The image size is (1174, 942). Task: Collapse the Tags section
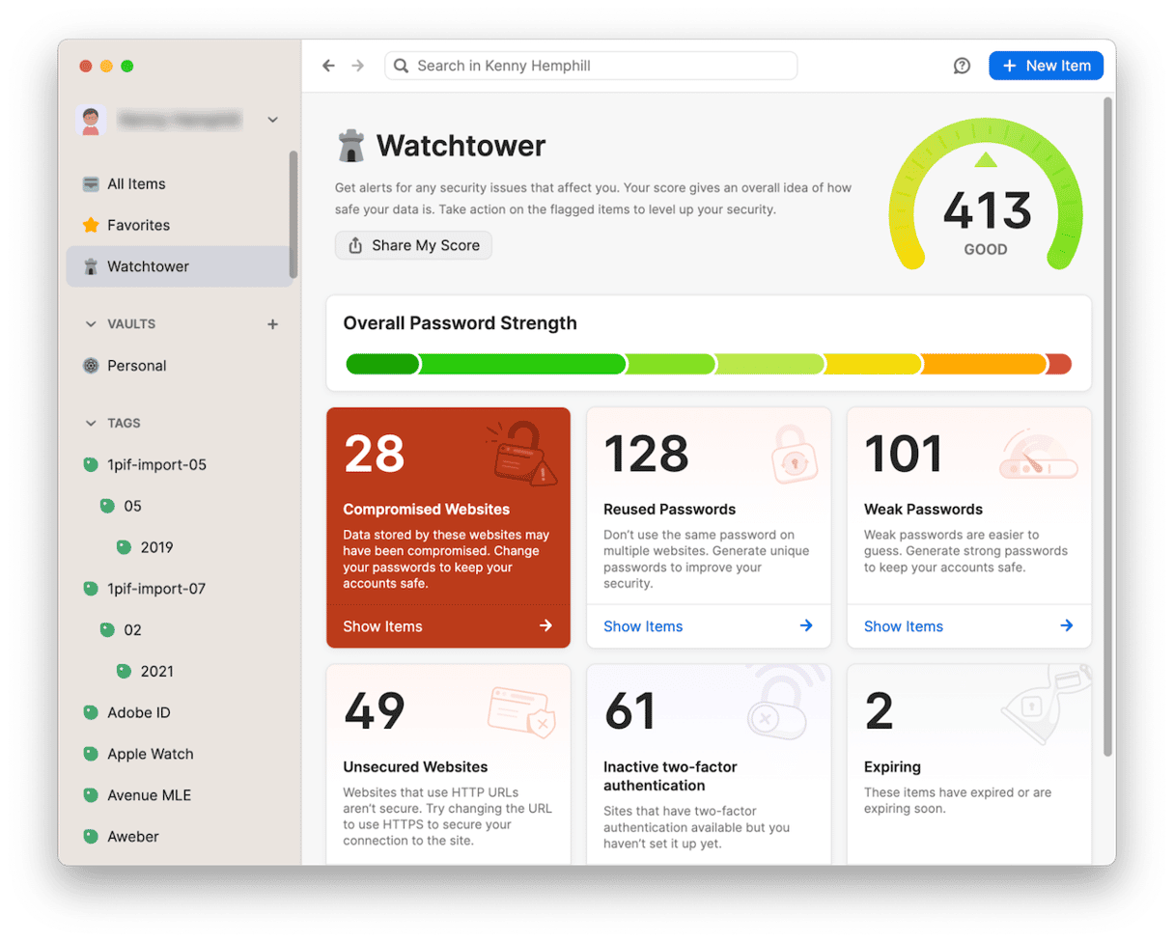click(91, 423)
